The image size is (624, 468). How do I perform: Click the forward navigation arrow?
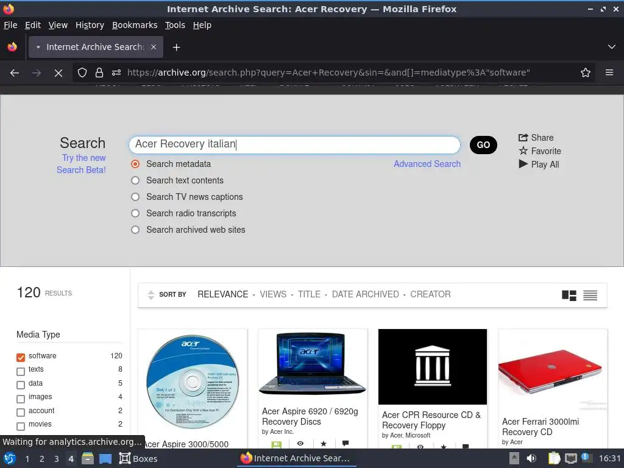coord(36,73)
